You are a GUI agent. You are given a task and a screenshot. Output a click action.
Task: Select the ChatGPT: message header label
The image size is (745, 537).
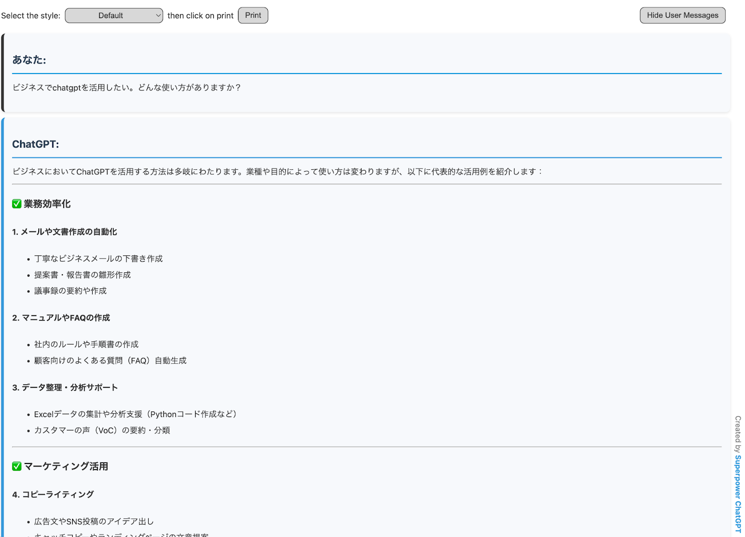tap(36, 144)
